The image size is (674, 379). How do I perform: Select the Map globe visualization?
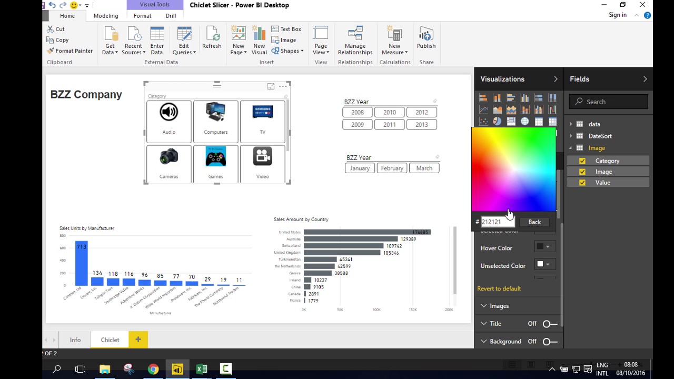[525, 122]
